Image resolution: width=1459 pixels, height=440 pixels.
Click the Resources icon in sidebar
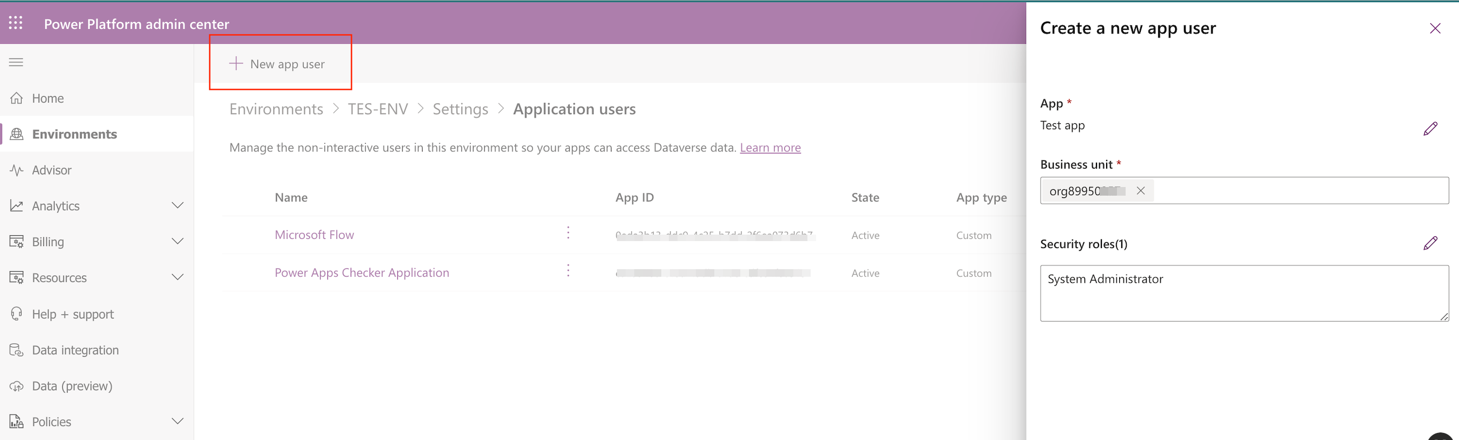(x=17, y=278)
